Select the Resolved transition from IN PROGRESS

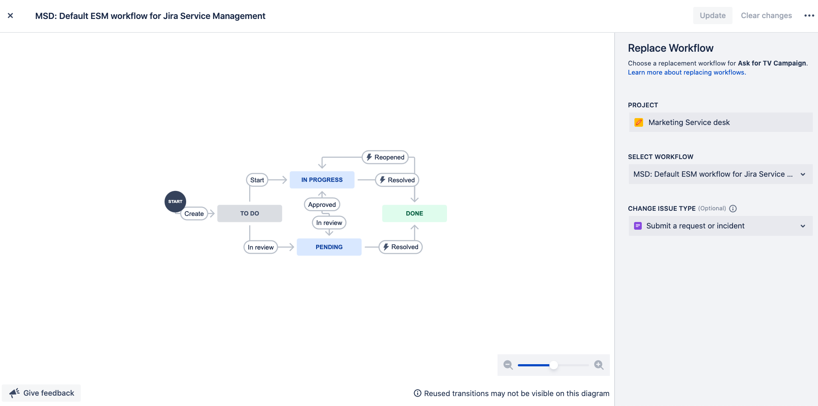tap(397, 180)
